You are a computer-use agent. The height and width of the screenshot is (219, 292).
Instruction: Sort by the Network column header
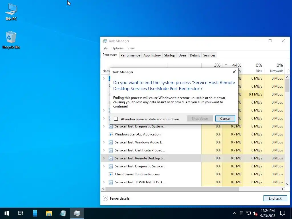pyautogui.click(x=274, y=68)
